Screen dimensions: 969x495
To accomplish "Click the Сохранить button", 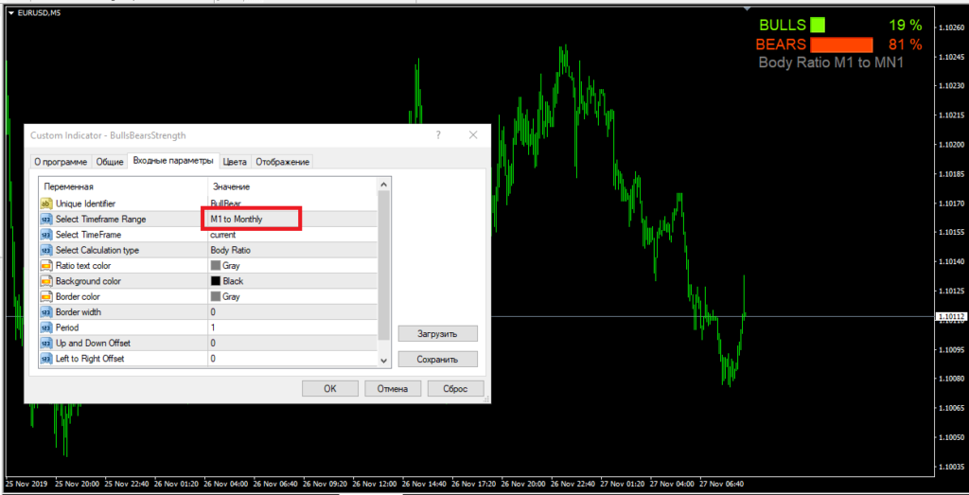I will click(x=437, y=360).
